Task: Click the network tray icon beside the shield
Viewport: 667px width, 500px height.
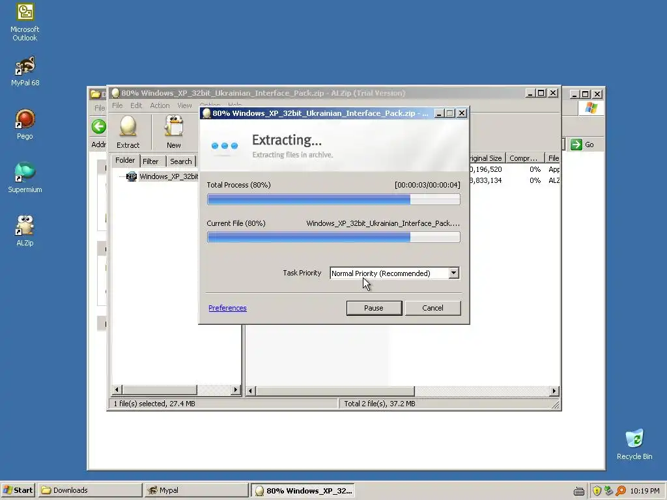Action: [609, 491]
